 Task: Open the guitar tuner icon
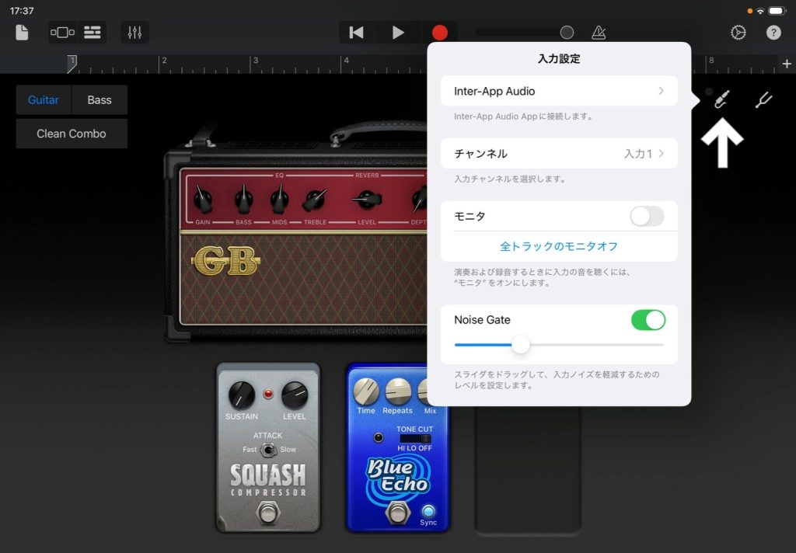[763, 100]
